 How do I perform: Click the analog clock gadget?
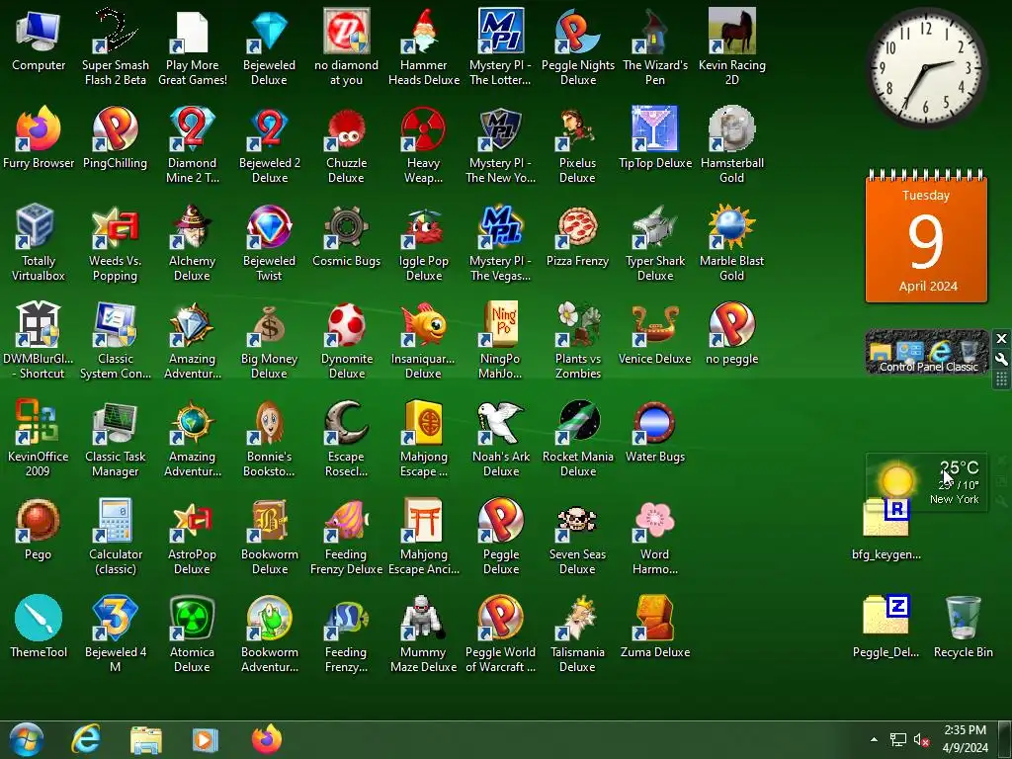click(926, 68)
